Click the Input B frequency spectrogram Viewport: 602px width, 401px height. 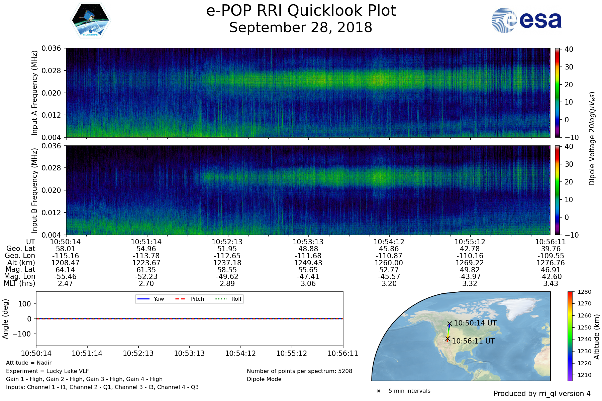[x=308, y=190]
